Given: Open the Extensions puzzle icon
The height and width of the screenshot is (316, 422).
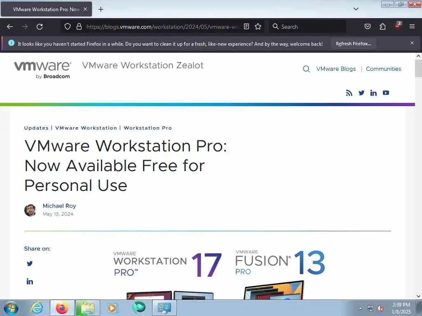Looking at the screenshot, I should click(382, 26).
